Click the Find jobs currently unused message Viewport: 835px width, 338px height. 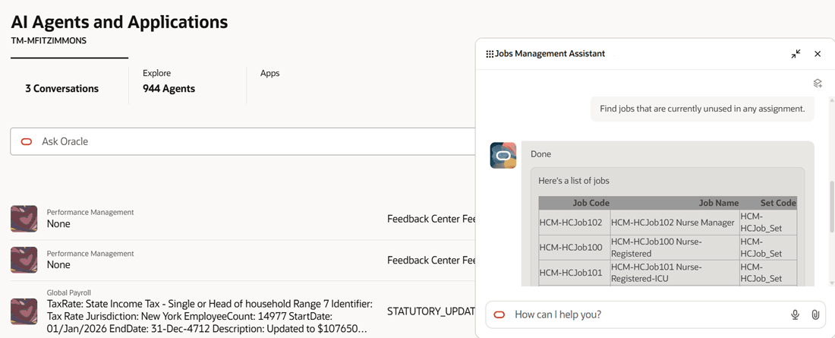point(702,109)
